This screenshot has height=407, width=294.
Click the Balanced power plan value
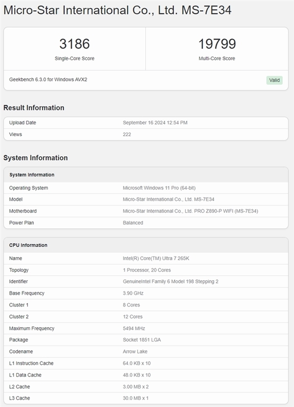pyautogui.click(x=133, y=223)
